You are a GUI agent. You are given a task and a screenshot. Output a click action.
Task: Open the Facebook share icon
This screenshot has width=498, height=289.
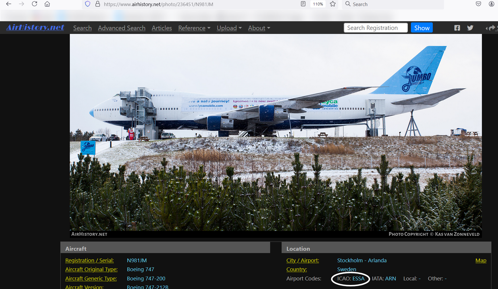pyautogui.click(x=457, y=28)
